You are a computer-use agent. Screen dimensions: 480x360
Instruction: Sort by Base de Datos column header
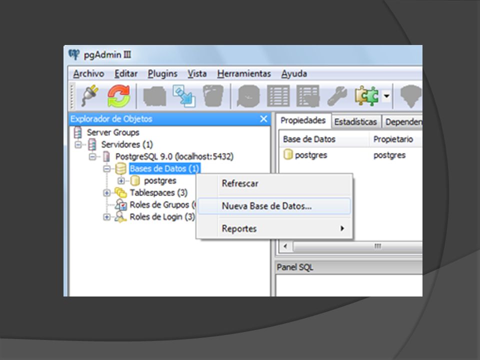click(x=324, y=139)
